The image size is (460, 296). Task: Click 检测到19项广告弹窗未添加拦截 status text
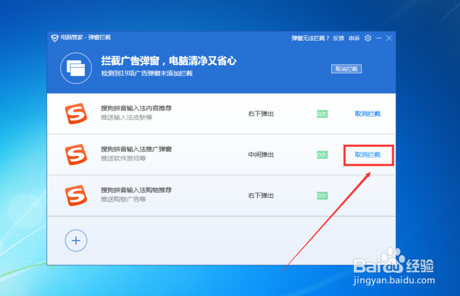(x=147, y=73)
